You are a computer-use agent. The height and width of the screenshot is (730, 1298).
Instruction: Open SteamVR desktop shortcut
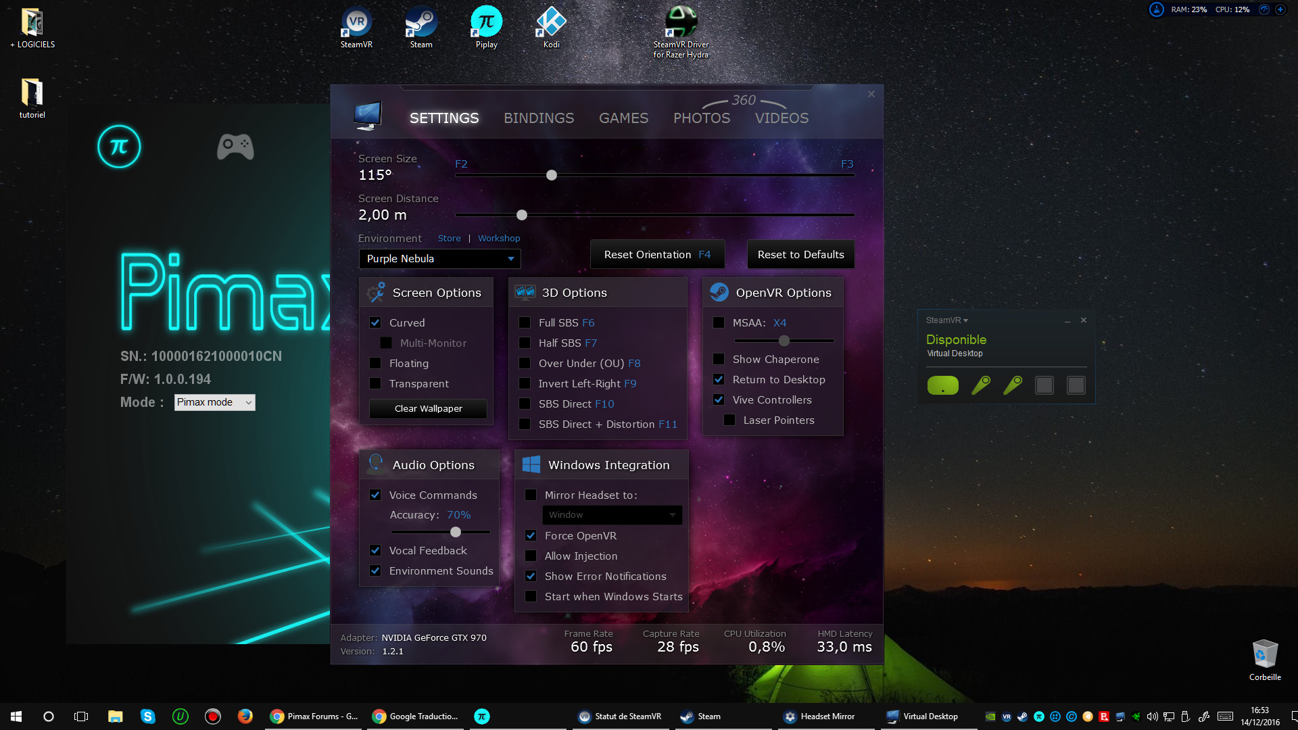pyautogui.click(x=356, y=27)
